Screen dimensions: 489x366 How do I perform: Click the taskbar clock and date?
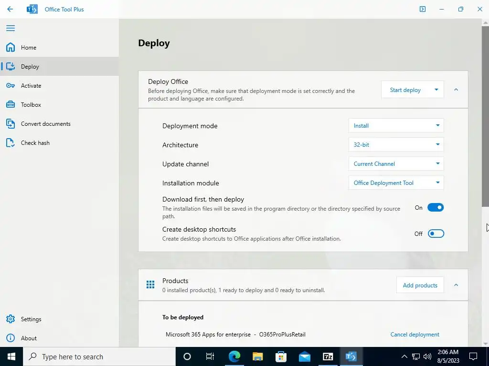point(448,356)
